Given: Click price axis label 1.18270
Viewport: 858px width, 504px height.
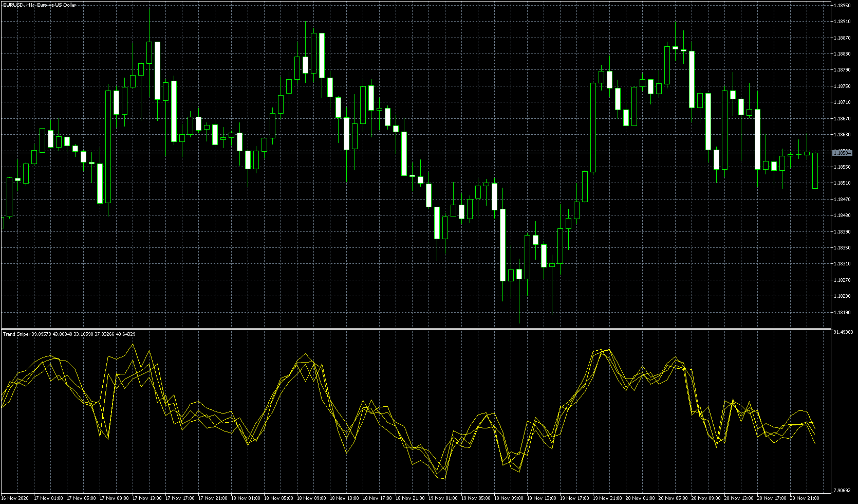Looking at the screenshot, I should pyautogui.click(x=843, y=280).
